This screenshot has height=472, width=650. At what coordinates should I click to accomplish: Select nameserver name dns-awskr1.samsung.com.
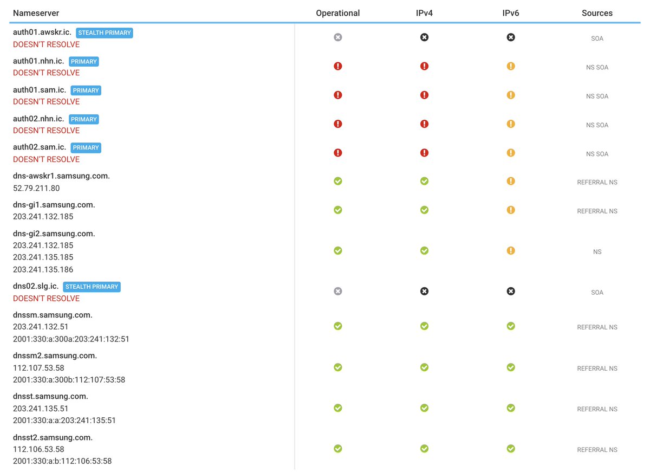pyautogui.click(x=62, y=176)
